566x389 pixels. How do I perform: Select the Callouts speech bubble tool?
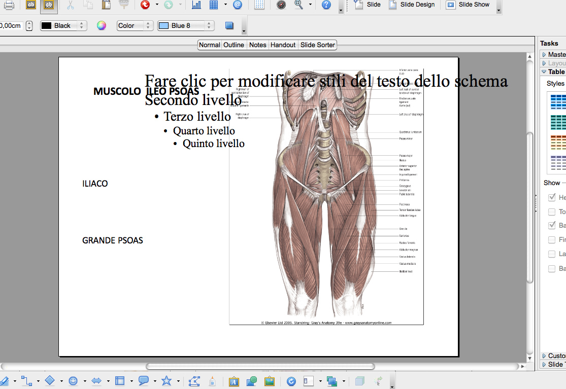pyautogui.click(x=144, y=381)
